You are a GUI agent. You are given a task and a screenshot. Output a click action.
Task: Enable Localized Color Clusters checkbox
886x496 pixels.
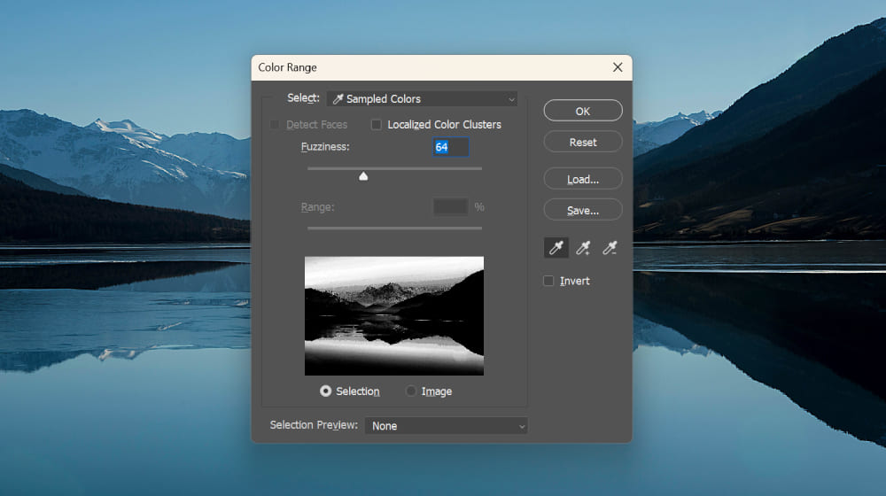coord(377,125)
